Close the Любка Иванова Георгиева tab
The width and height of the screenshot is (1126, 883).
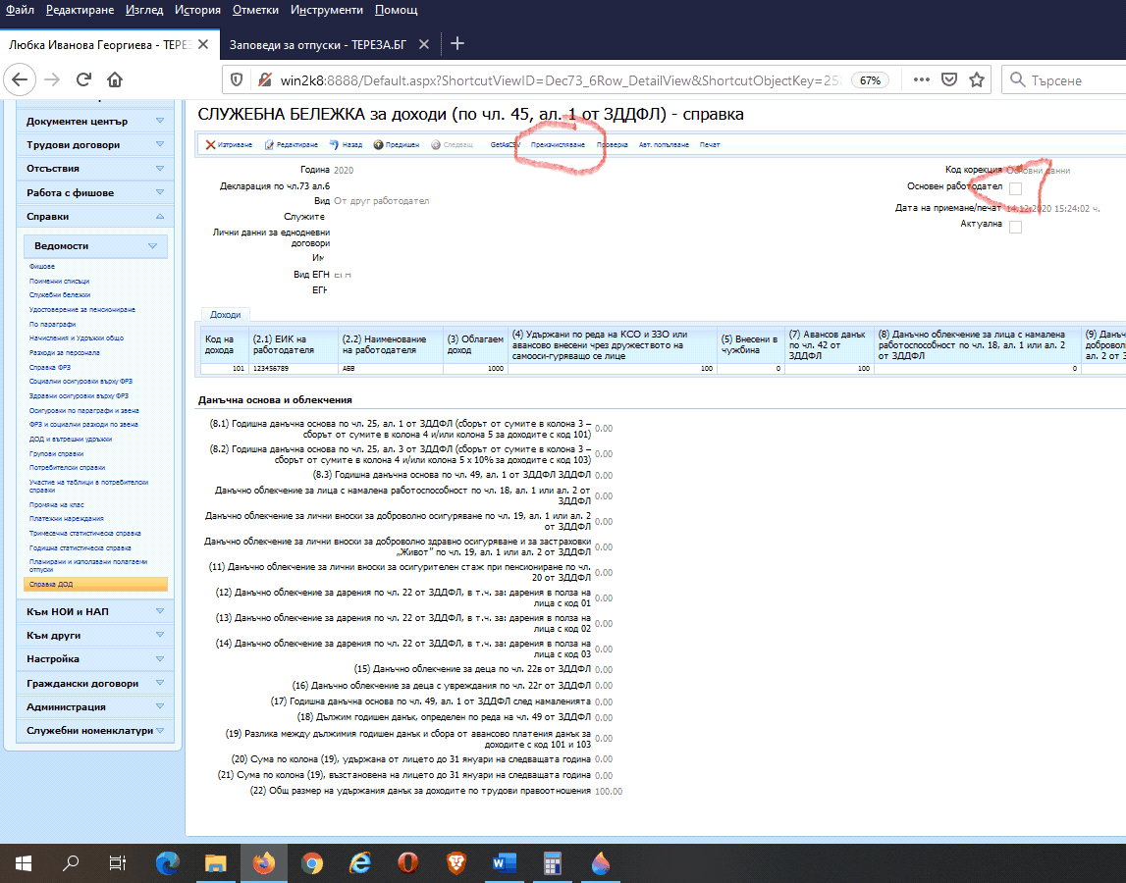(x=203, y=44)
